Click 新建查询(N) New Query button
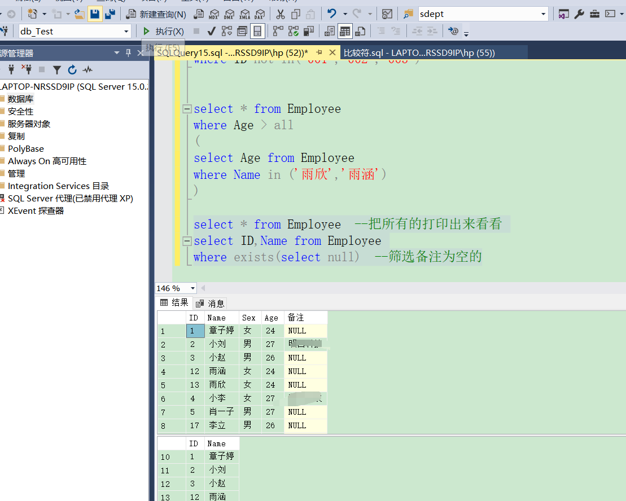Screen dimensions: 626x501 [x=156, y=14]
